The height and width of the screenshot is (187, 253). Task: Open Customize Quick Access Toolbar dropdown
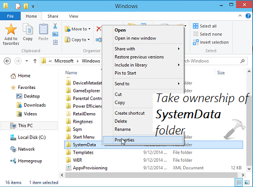[x=33, y=7]
